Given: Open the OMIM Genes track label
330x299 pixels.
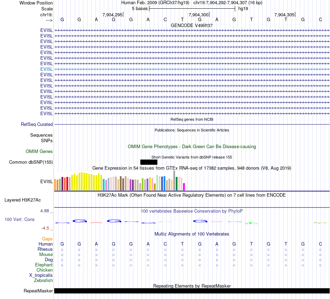Looking at the screenshot, I should tap(39, 151).
